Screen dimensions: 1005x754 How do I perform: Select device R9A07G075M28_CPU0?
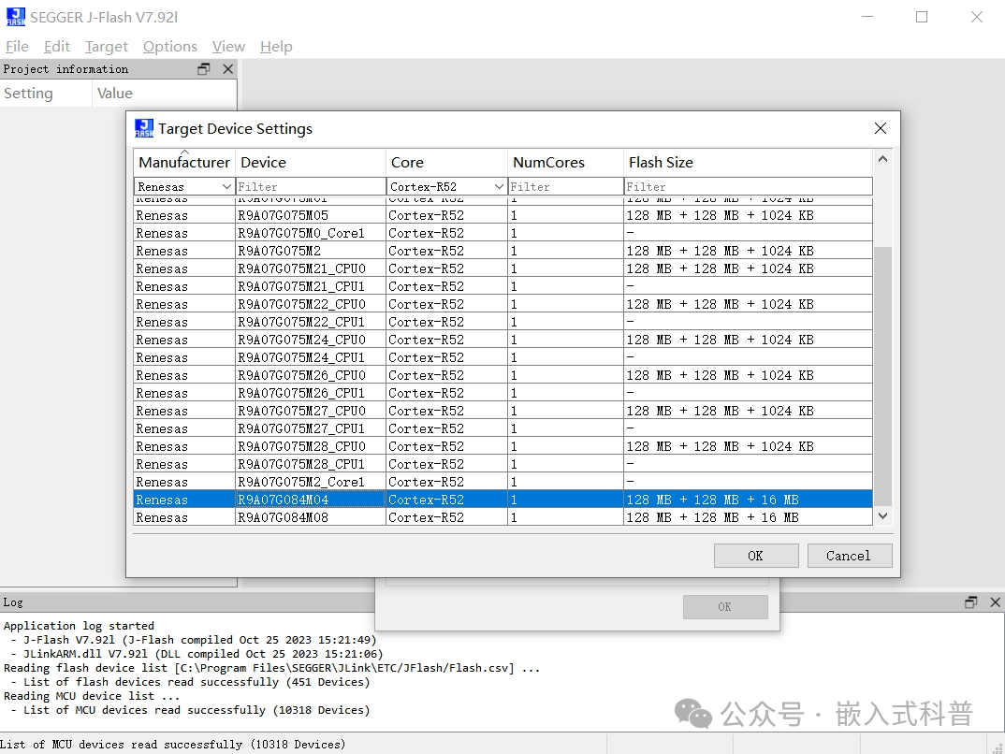[502, 446]
